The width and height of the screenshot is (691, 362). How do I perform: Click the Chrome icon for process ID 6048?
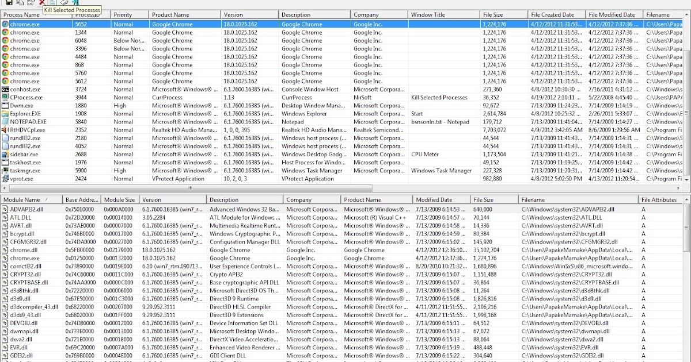tap(5, 41)
